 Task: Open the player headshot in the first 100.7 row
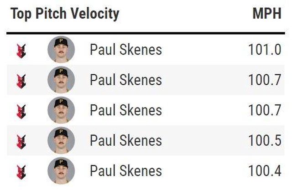pos(61,80)
